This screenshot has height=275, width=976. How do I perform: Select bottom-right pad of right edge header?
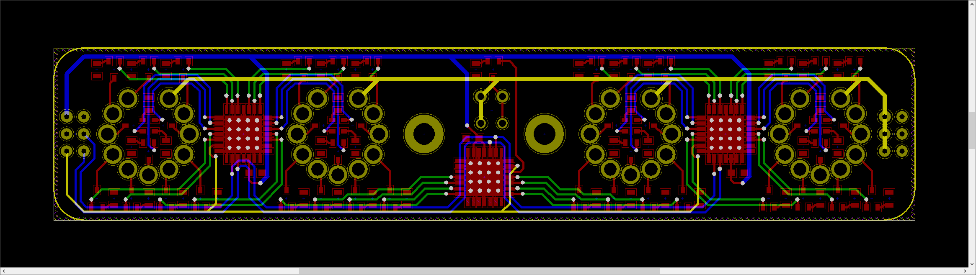point(901,151)
